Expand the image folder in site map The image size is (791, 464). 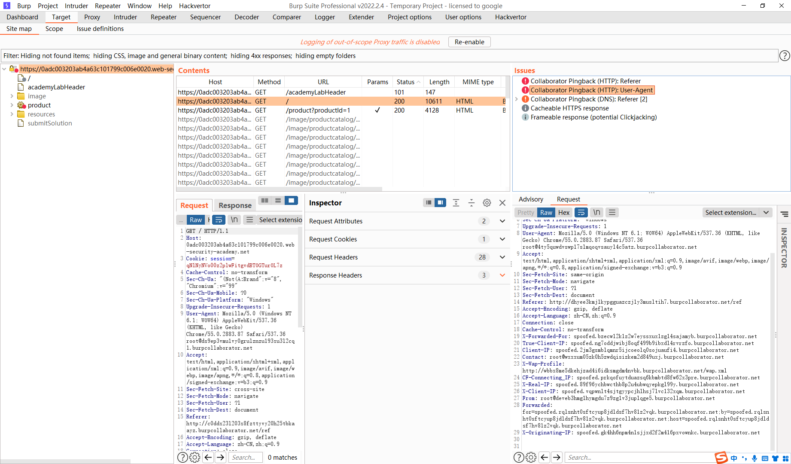12,96
